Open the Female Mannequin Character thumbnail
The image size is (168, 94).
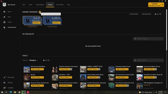pyautogui.click(x=83, y=85)
